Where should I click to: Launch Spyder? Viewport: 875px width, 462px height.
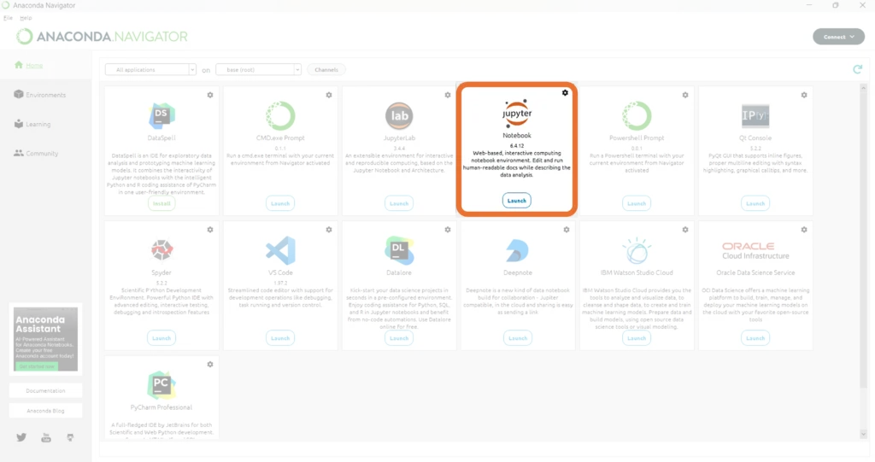tap(161, 338)
